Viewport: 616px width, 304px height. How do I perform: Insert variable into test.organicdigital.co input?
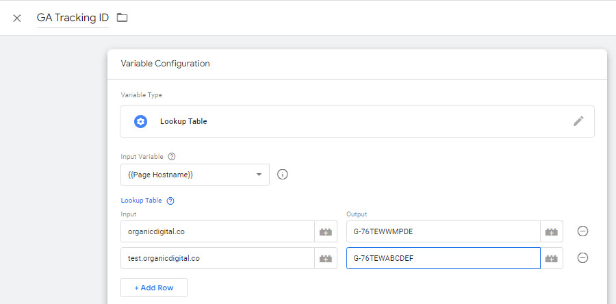click(x=326, y=258)
